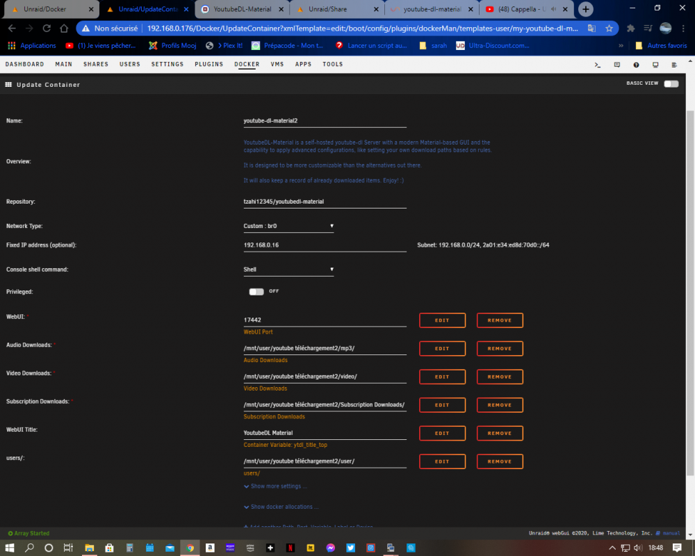The image size is (695, 556).
Task: Click Edit for users/ path
Action: 442,461
